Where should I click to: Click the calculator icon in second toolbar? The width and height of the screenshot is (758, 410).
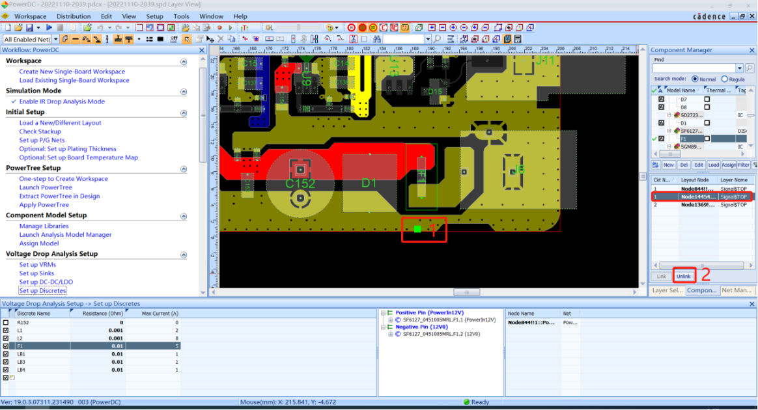pos(518,39)
